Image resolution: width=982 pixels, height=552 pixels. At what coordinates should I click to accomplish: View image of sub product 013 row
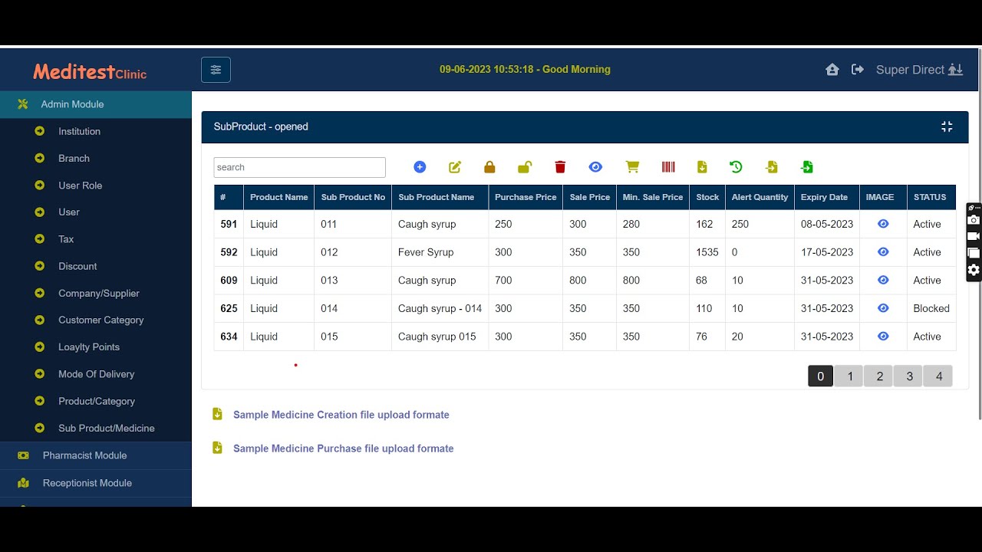pyautogui.click(x=883, y=280)
